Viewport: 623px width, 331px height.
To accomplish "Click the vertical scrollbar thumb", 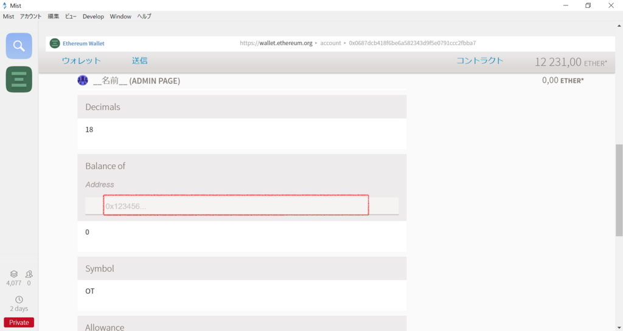I will point(619,190).
